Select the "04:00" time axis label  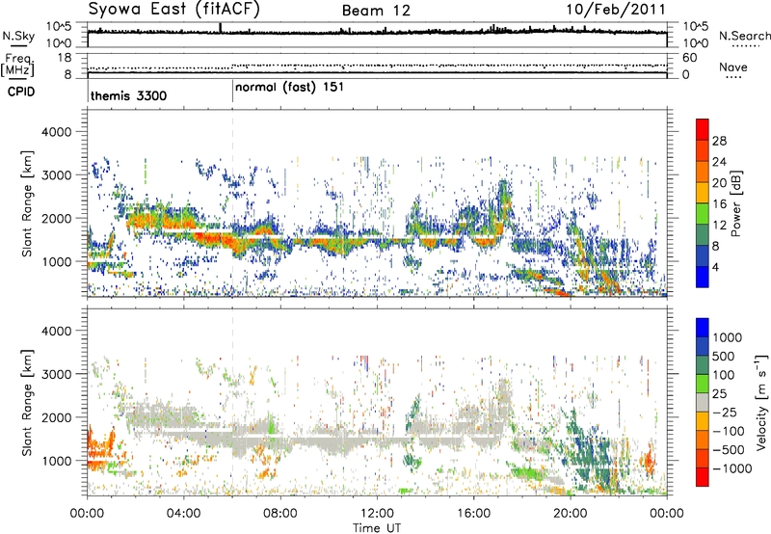coord(183,514)
